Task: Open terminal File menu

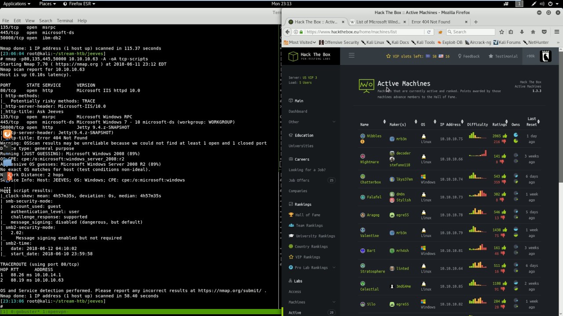Action: 5,21
